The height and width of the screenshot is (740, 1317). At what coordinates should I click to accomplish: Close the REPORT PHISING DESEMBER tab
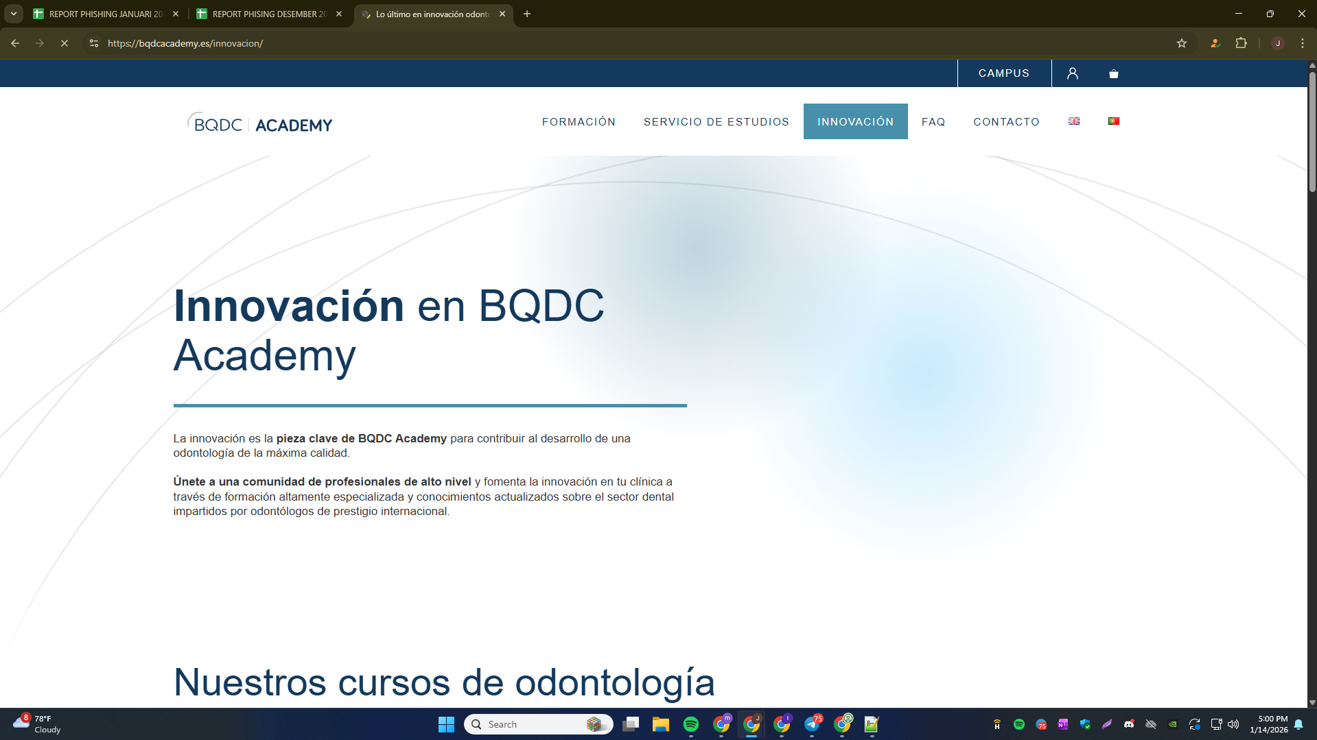339,14
